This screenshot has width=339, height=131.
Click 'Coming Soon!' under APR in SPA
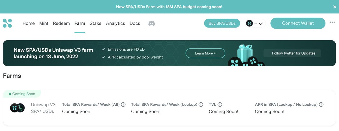click(270, 112)
